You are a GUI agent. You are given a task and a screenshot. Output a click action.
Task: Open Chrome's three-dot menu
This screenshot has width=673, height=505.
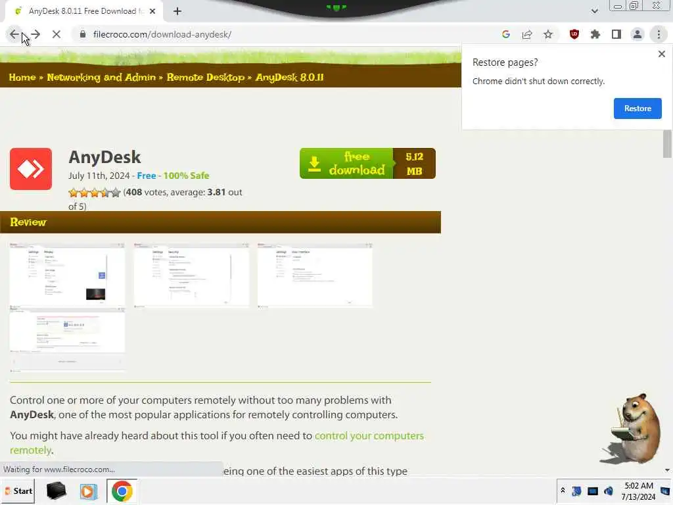[x=659, y=34]
